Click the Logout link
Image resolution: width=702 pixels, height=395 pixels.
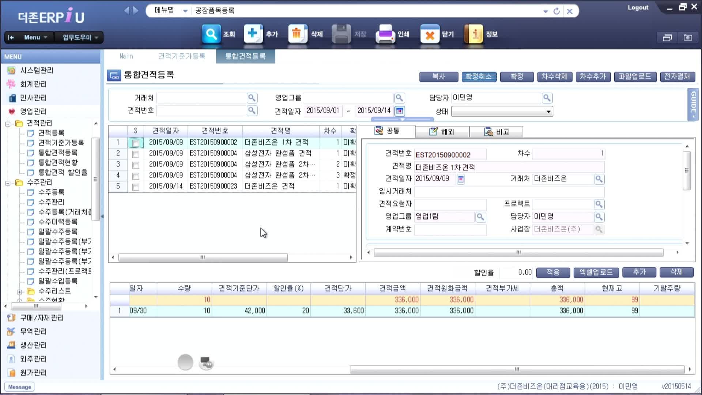(x=638, y=7)
